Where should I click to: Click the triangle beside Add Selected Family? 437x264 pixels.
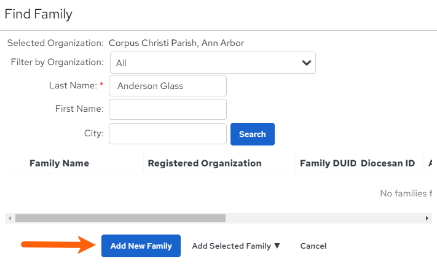277,246
